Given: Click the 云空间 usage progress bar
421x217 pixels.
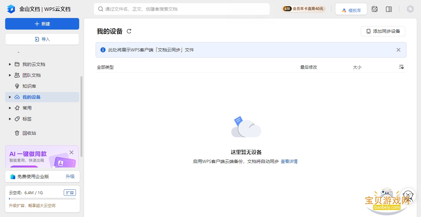Looking at the screenshot, I should (x=42, y=199).
